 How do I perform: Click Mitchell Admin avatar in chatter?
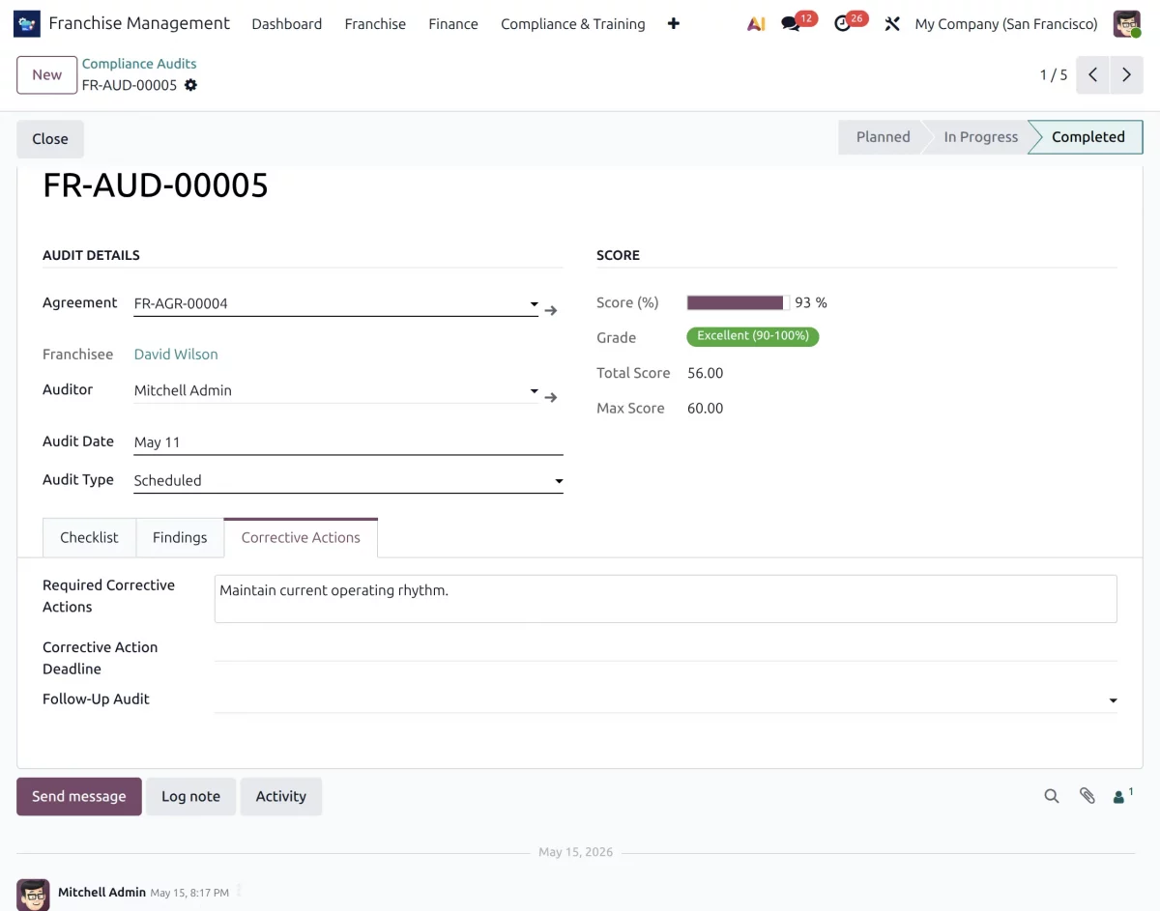click(x=34, y=895)
